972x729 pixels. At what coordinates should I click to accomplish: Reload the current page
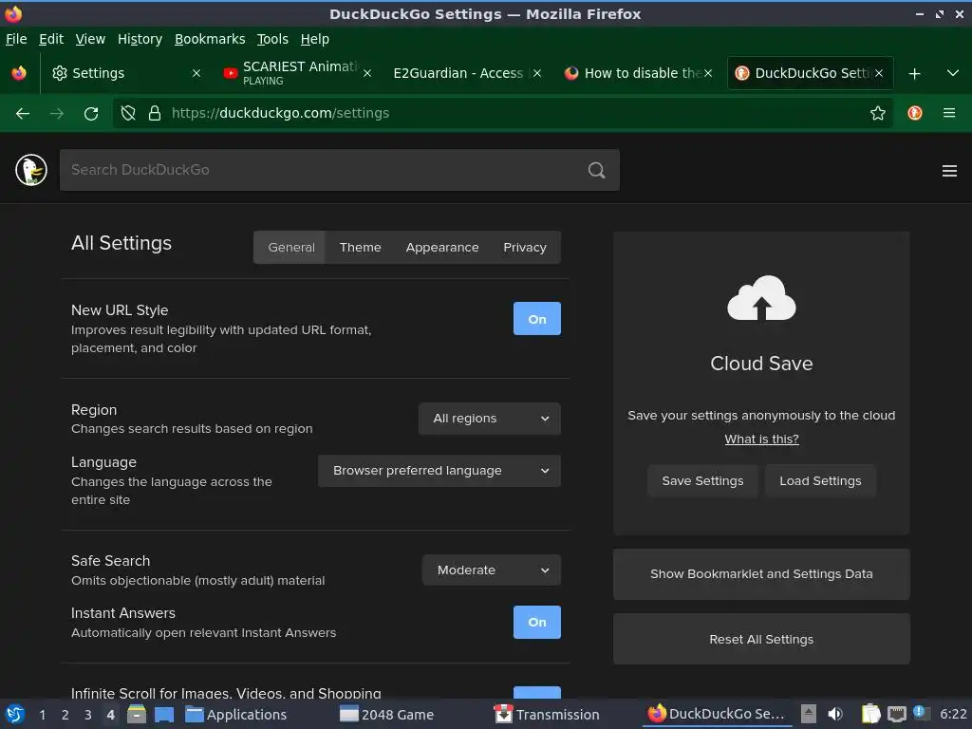pos(91,114)
